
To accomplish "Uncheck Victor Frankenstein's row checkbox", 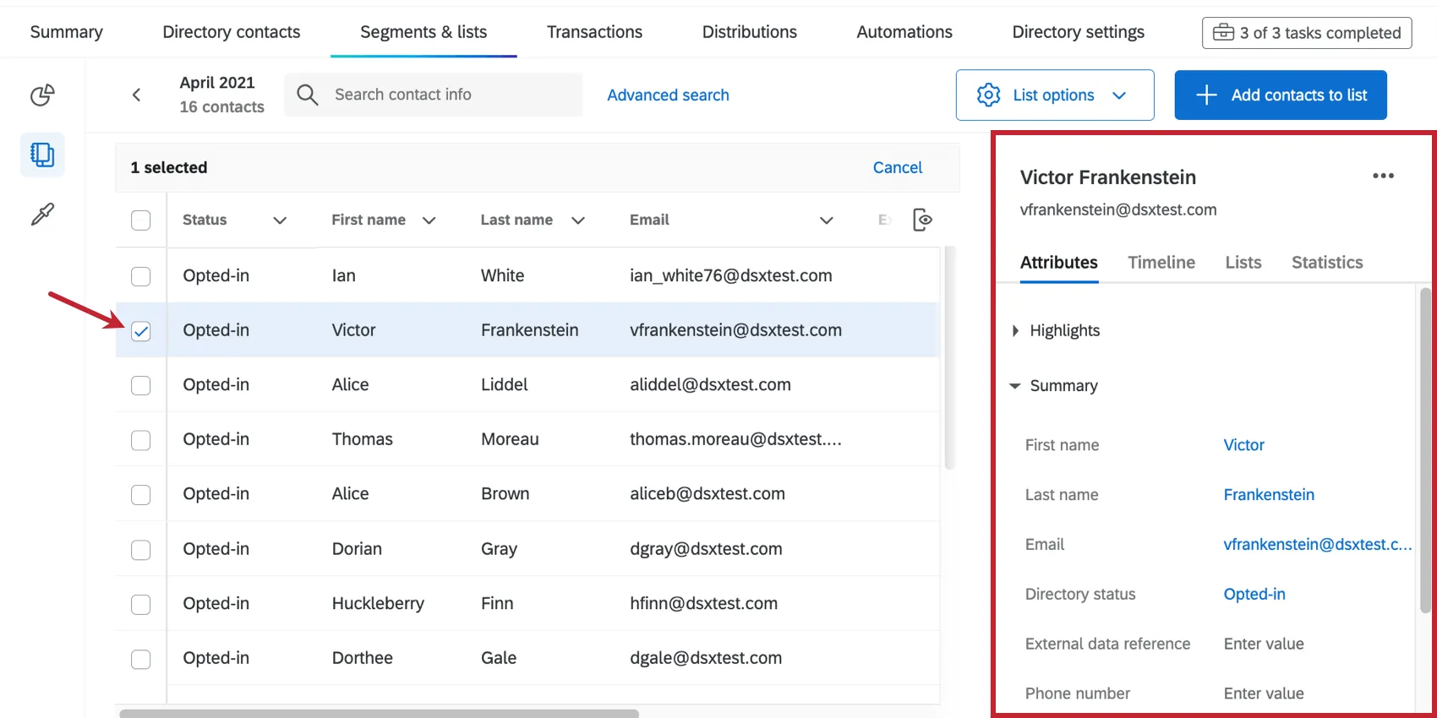I will coord(141,331).
